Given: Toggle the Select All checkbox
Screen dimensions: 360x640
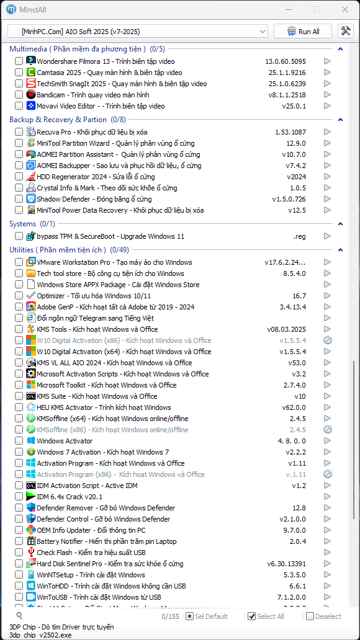Looking at the screenshot, I should pos(252,616).
